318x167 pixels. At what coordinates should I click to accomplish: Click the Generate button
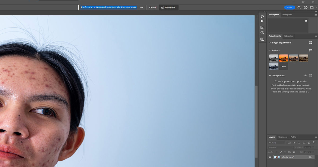[169, 7]
